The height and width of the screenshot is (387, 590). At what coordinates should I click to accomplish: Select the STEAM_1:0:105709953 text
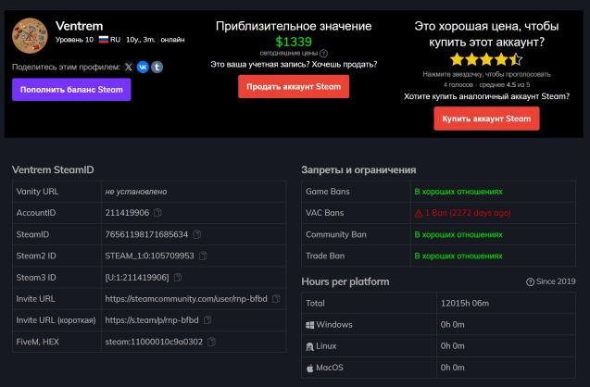tap(149, 256)
